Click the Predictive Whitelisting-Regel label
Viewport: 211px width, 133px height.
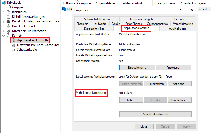point(94,44)
